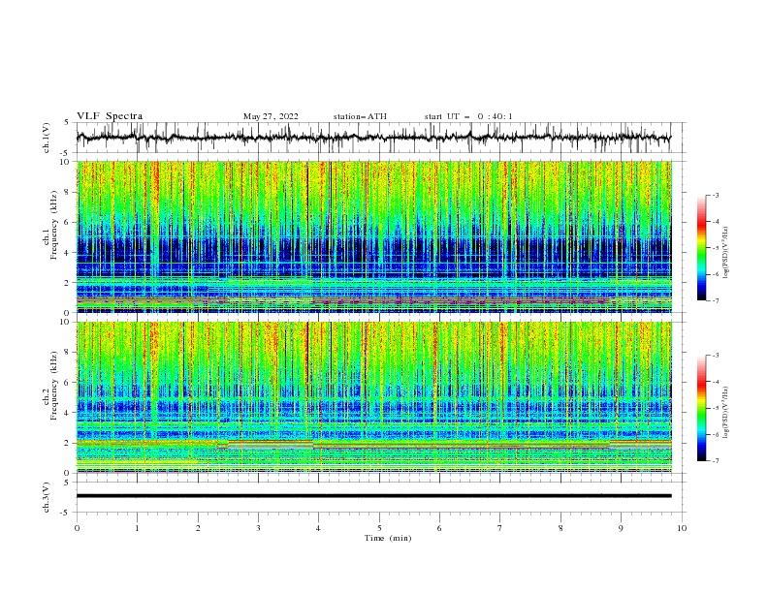
Task: Click the 'ch.1 Frequency (kHz)' axis label
Action: (50, 226)
